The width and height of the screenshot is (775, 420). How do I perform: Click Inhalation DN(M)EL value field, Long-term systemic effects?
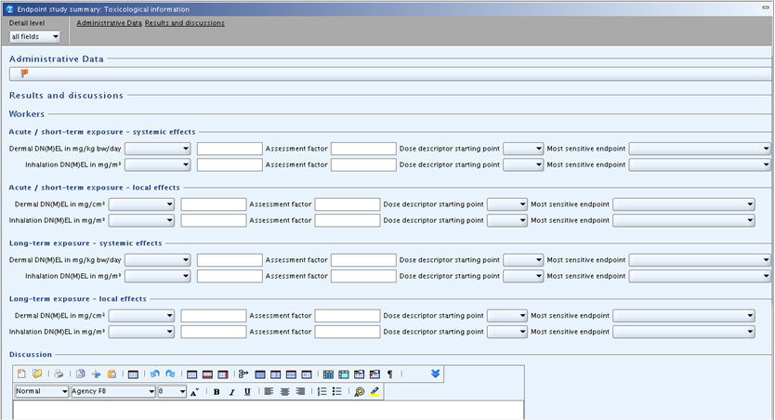230,276
